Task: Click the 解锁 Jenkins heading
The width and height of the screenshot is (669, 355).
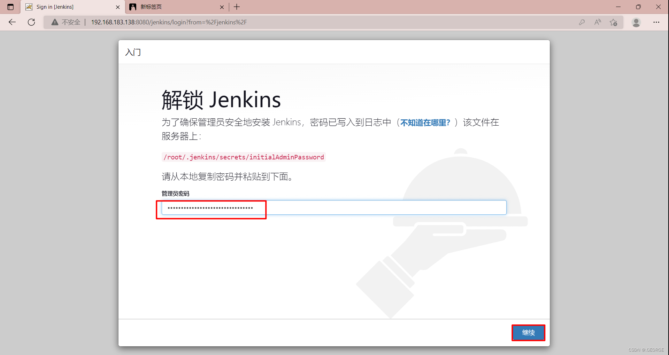Action: click(221, 100)
